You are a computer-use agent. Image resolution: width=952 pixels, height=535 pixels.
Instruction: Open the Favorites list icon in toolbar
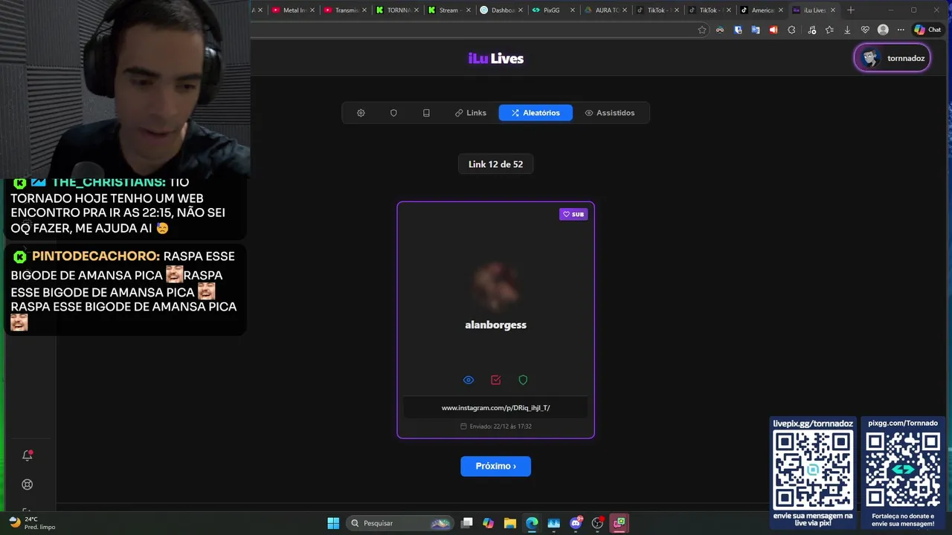[x=829, y=30]
